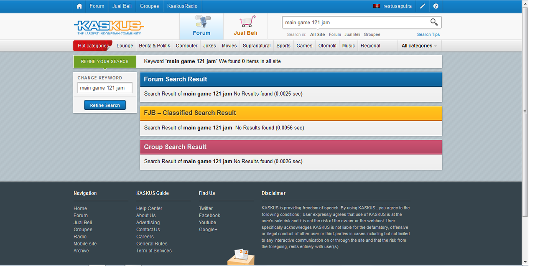Open Careers footer link

point(145,237)
